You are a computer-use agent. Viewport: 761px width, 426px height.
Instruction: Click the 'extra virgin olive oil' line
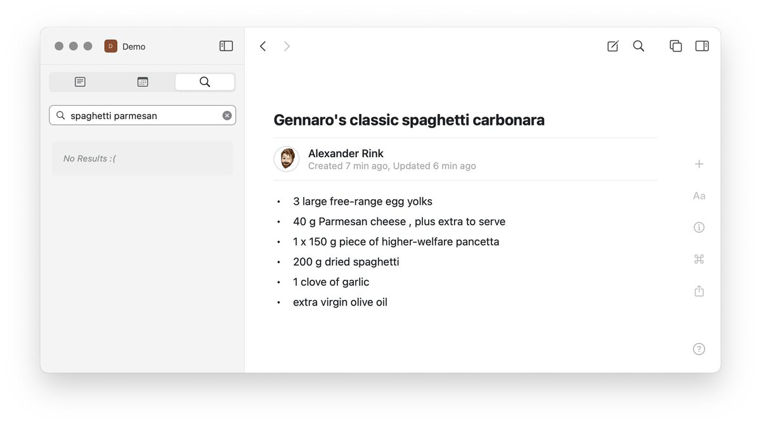click(340, 302)
